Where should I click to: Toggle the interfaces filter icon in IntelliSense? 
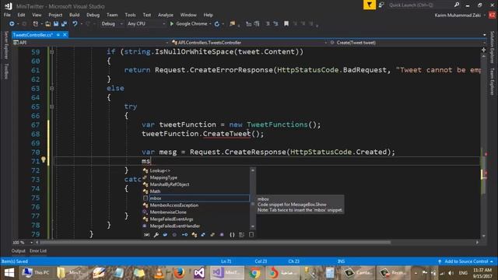click(184, 235)
